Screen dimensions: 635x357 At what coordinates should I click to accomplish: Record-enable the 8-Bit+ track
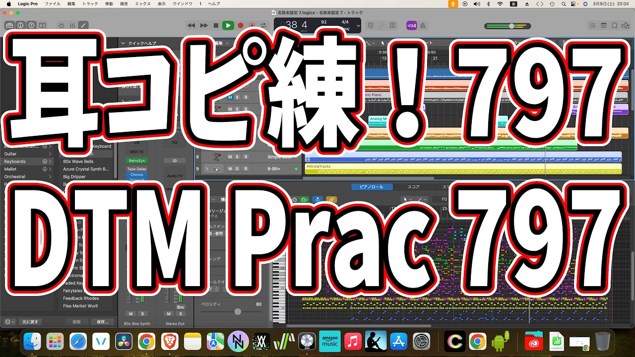pyautogui.click(x=246, y=169)
